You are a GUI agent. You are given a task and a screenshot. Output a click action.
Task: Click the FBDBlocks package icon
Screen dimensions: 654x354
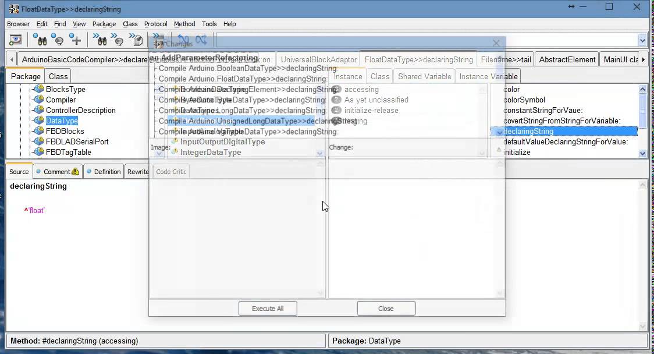39,130
